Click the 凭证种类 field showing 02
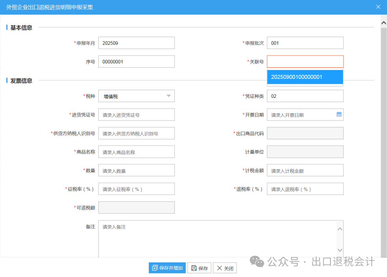This screenshot has width=387, height=277. tap(305, 96)
